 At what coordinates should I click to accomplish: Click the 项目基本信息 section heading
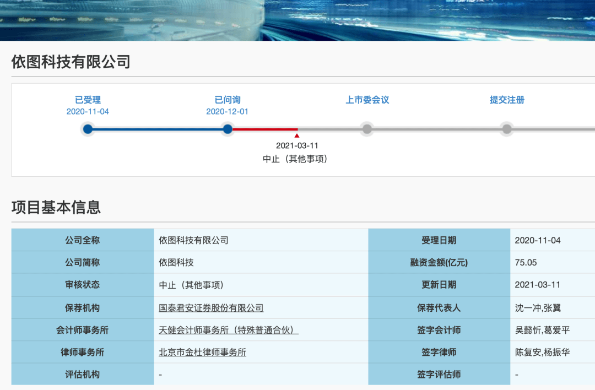point(56,207)
